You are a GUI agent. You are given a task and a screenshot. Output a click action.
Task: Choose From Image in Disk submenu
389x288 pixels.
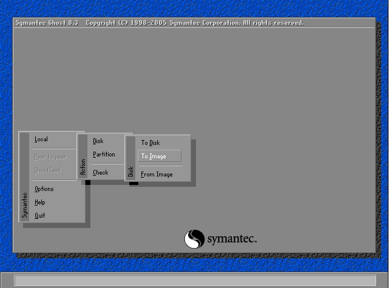tap(157, 175)
